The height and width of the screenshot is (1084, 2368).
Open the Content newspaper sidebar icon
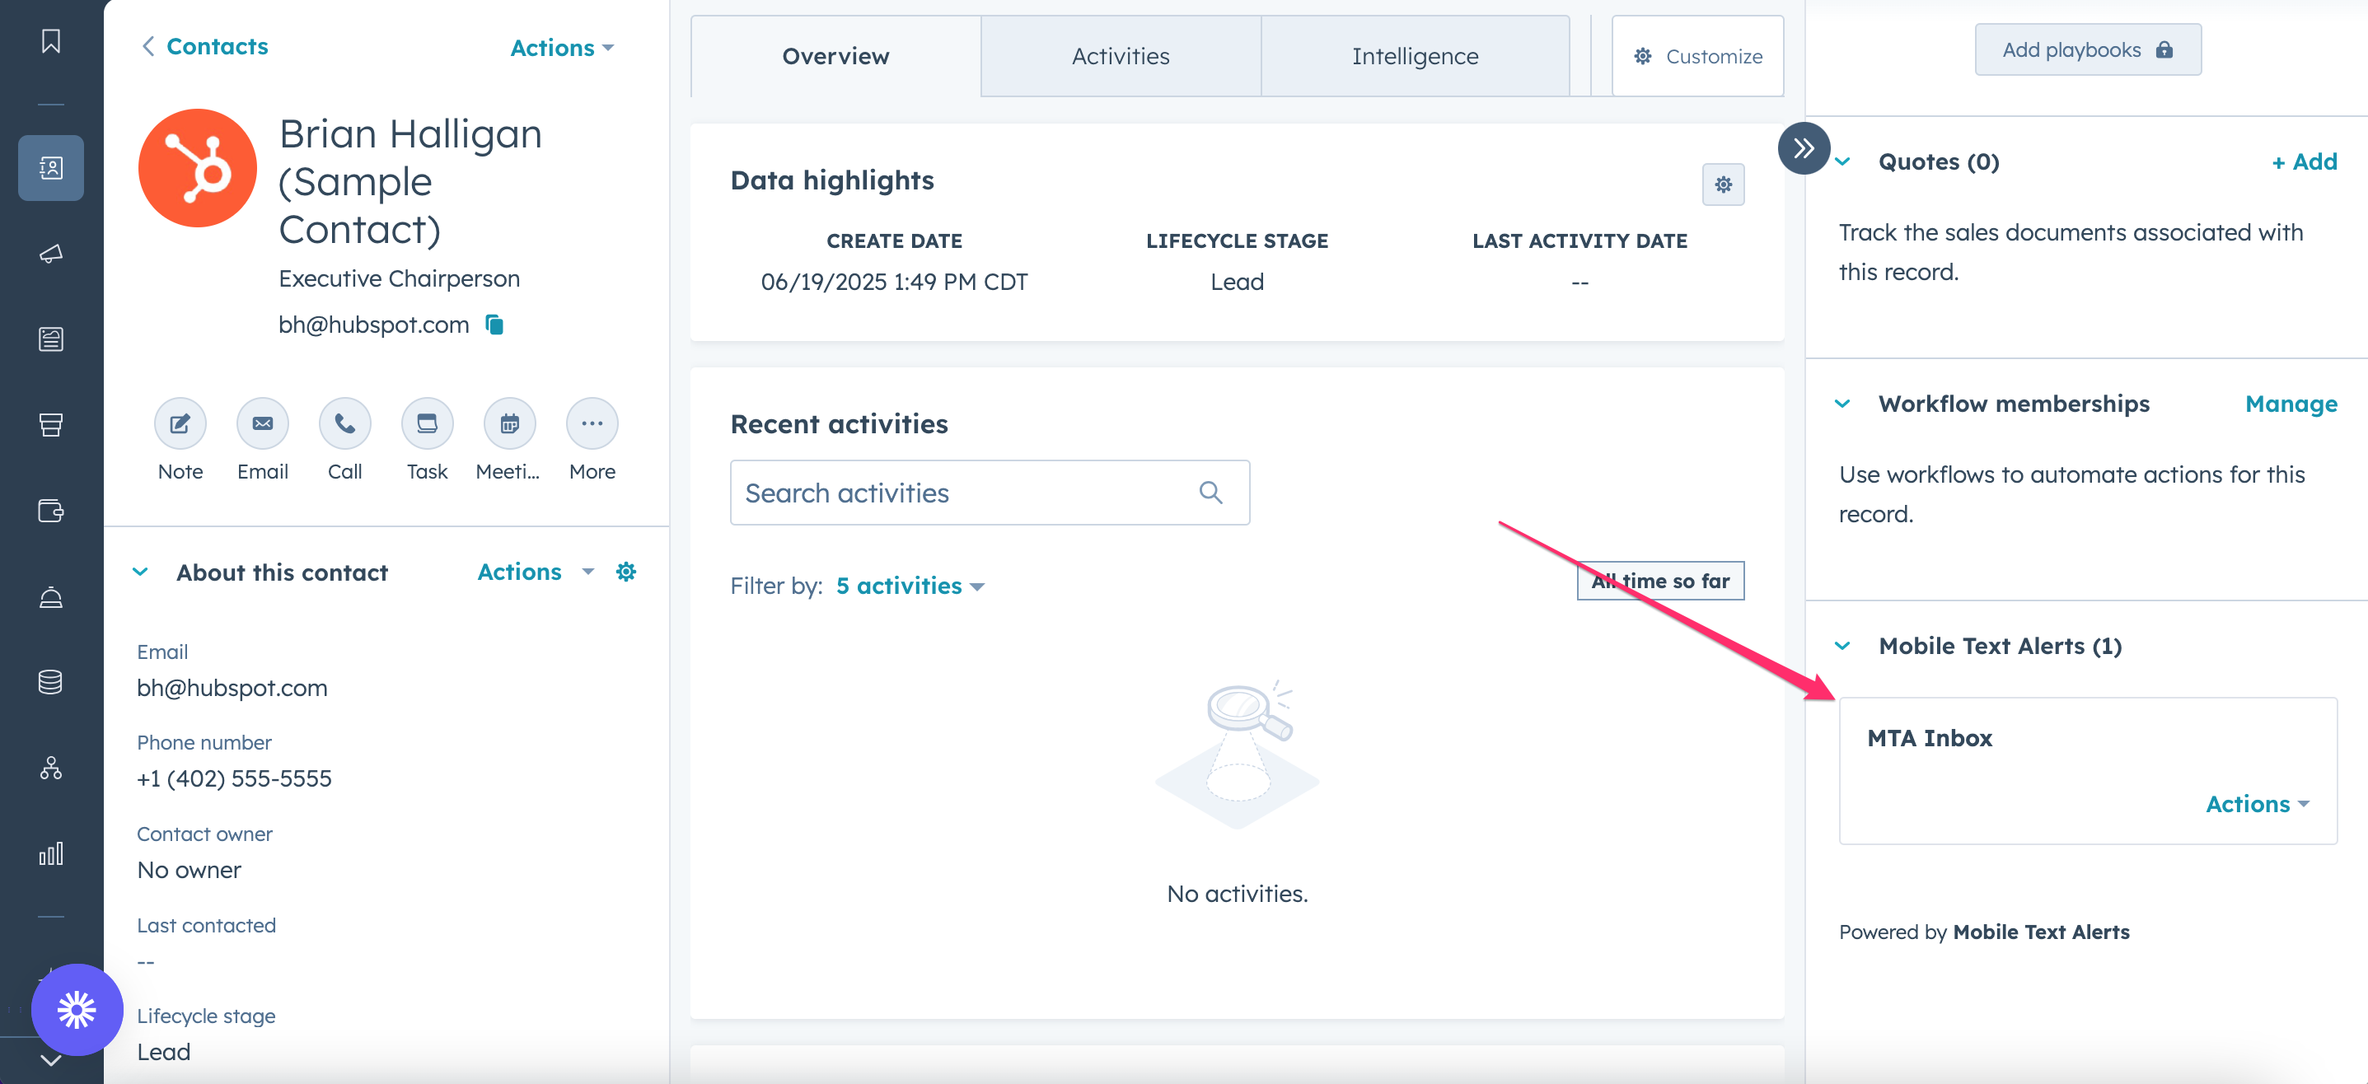pos(50,339)
